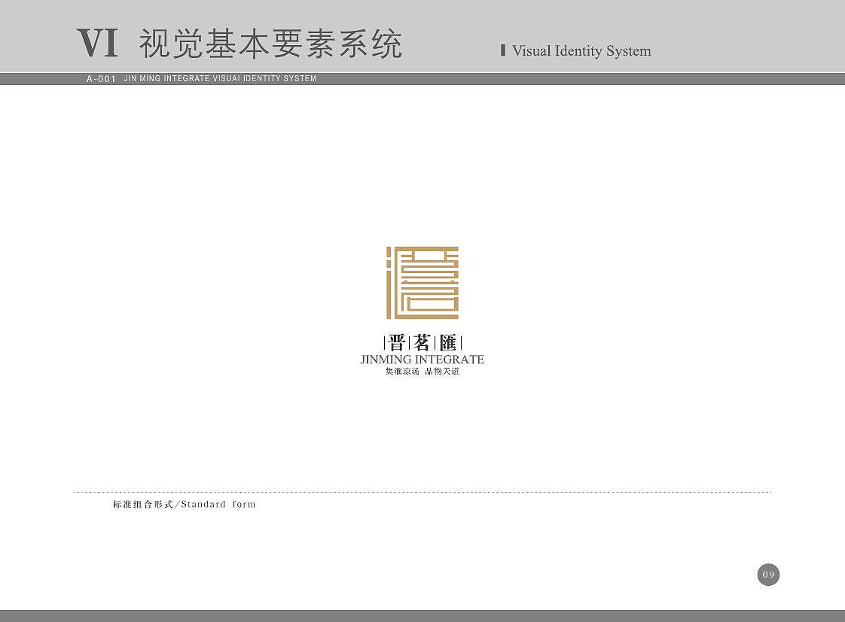Expand the 标准组合形式/Standard form section
The height and width of the screenshot is (622, 845).
pos(183,504)
